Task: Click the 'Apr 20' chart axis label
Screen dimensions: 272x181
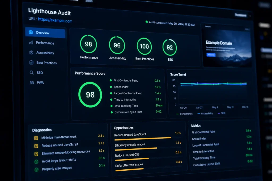Action: (183, 108)
